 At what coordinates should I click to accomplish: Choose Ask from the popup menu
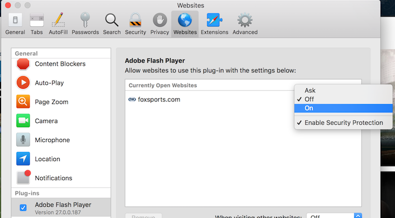point(343,90)
